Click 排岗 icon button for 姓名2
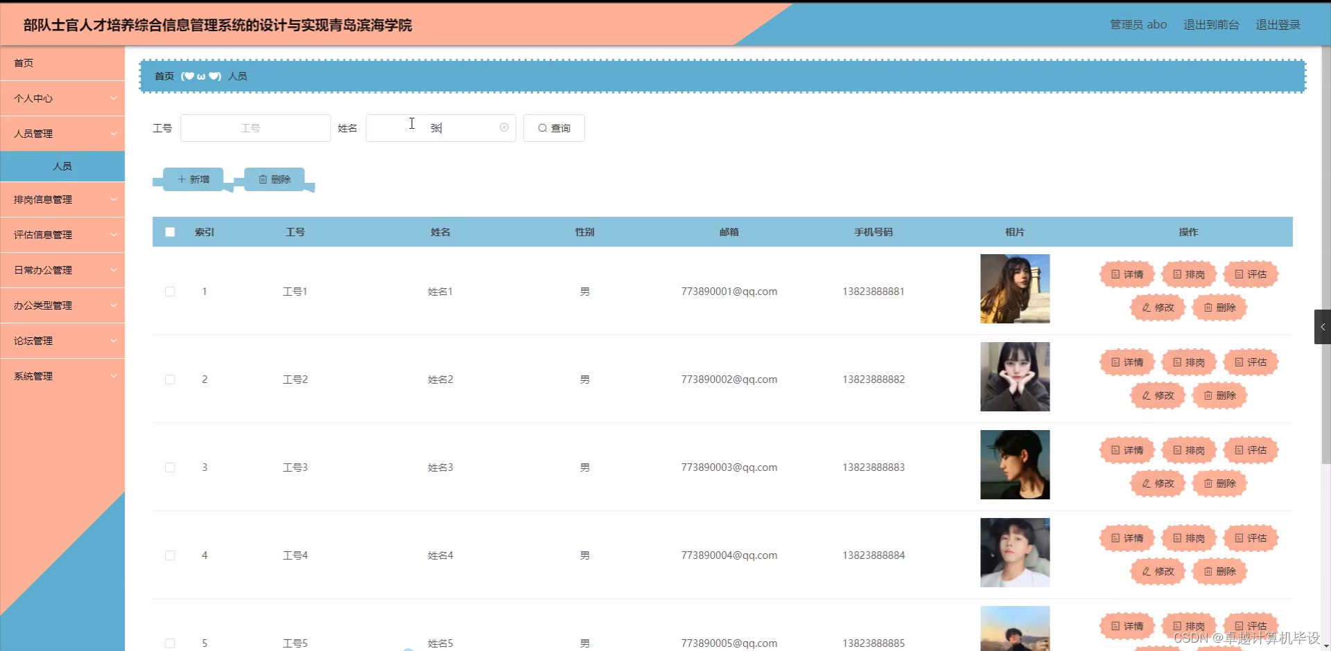This screenshot has height=651, width=1331. [x=1188, y=362]
